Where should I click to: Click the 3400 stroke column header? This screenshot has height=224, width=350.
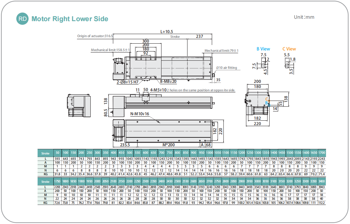click(321, 181)
